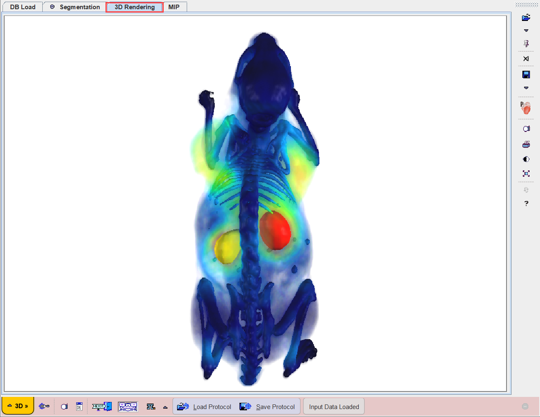Image resolution: width=540 pixels, height=417 pixels.
Task: Click the fit-to-frame square icon
Action: pyautogui.click(x=526, y=173)
